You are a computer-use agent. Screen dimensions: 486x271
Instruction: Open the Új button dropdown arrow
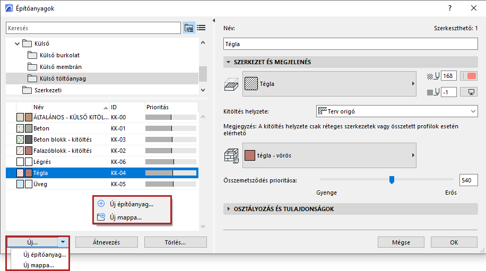point(63,242)
